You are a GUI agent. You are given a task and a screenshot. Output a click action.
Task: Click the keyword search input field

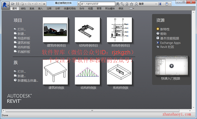coord(98,4)
